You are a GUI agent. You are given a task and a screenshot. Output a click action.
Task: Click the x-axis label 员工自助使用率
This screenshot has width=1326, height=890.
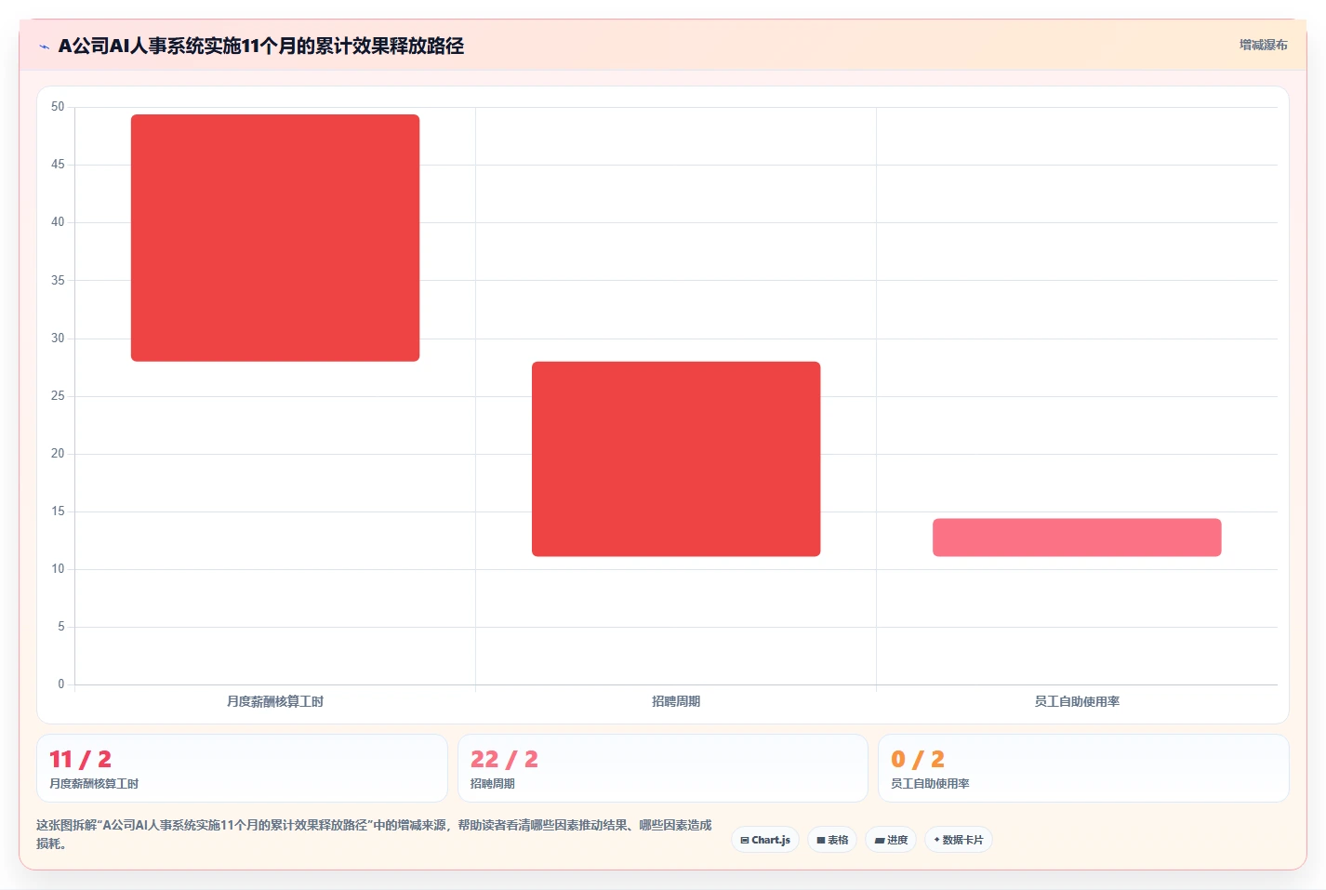pos(1077,701)
